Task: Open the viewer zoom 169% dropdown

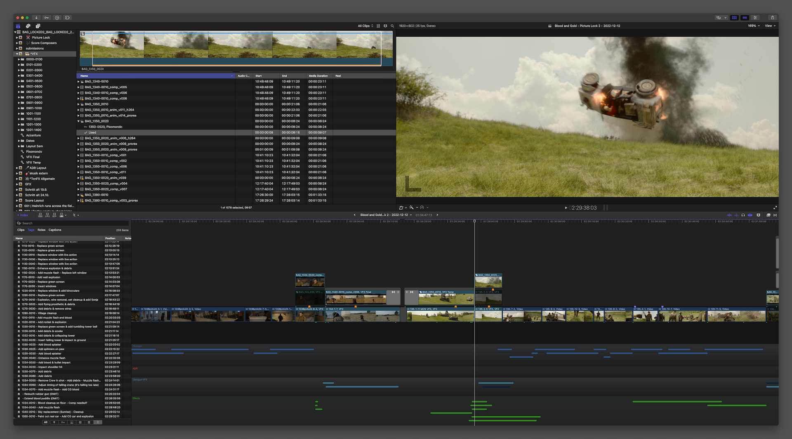Action: tap(754, 26)
